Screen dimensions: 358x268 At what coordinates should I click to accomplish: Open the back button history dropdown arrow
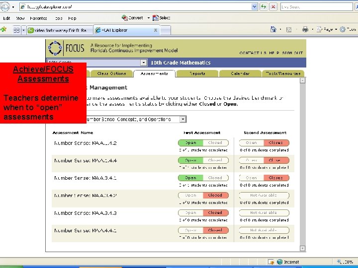[13, 7]
